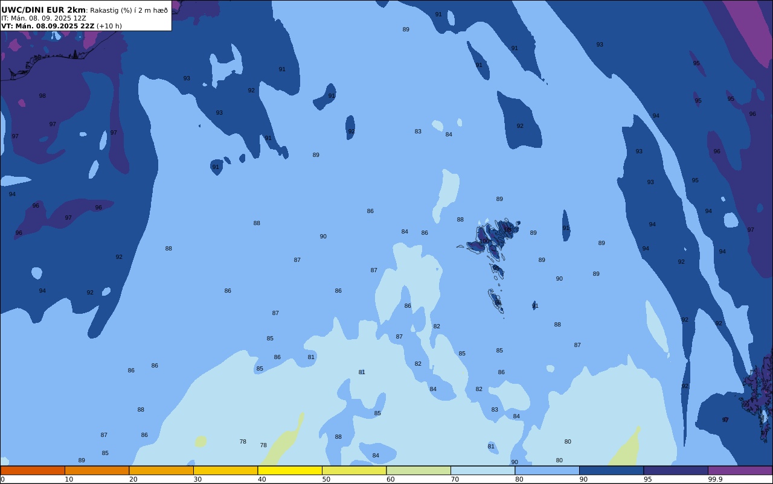
Task: Click the 100 humidity value on the Faroe Islands
Action: pos(484,241)
